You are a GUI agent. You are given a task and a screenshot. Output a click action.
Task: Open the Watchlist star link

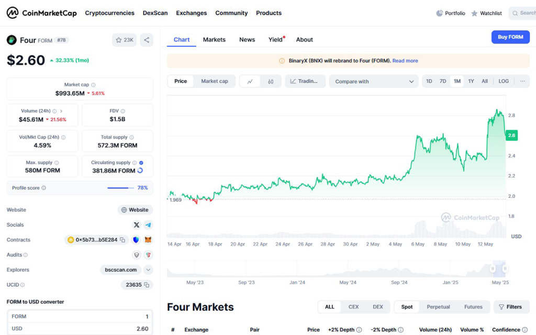coord(486,13)
